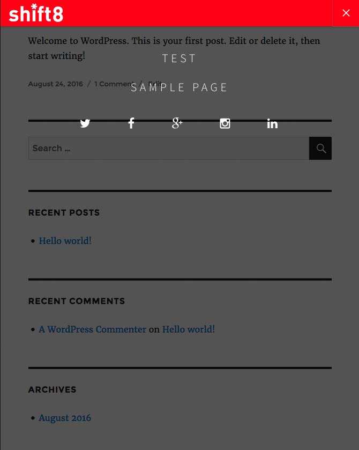Click the Archives widget heading
359x450 pixels.
pos(52,389)
